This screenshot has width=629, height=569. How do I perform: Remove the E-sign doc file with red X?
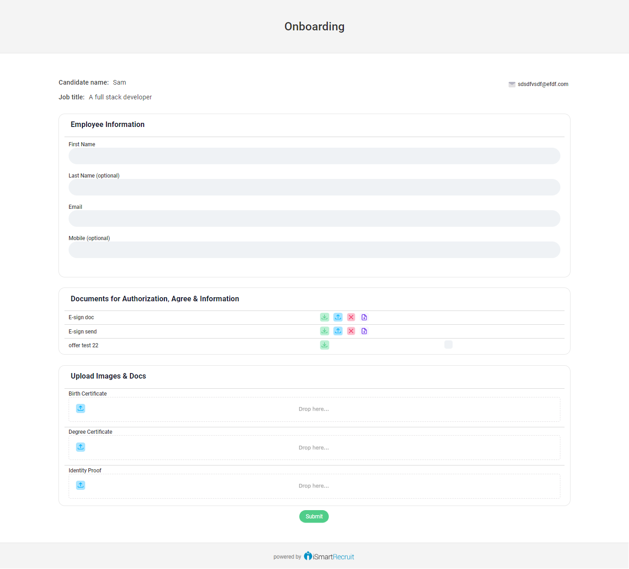pyautogui.click(x=351, y=317)
